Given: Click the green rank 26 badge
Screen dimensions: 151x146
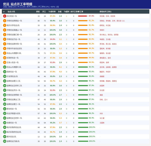Looking at the screenshot, I should coord(5,132).
